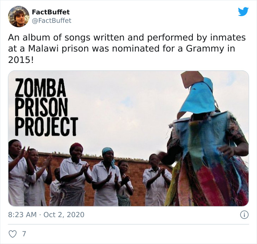257x244 pixels.
Task: Open the Zomba Prison Project image
Action: point(128,138)
